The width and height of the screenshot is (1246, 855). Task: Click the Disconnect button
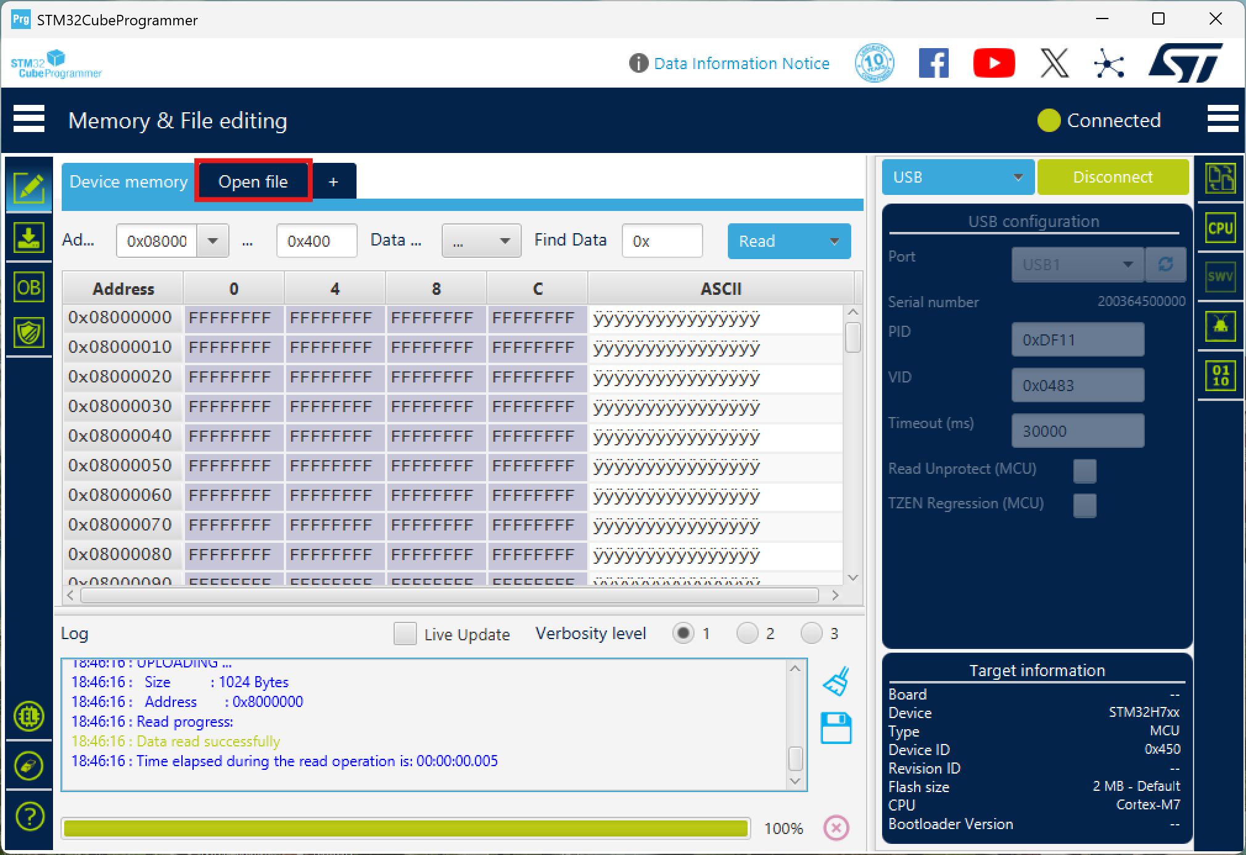[x=1112, y=177]
